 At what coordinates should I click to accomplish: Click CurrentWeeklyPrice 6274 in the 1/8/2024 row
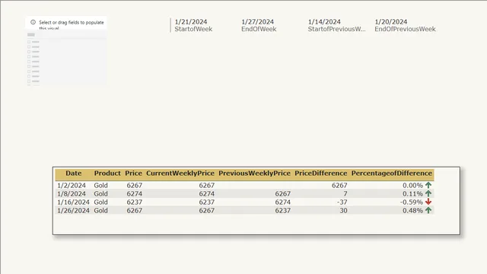pos(207,194)
